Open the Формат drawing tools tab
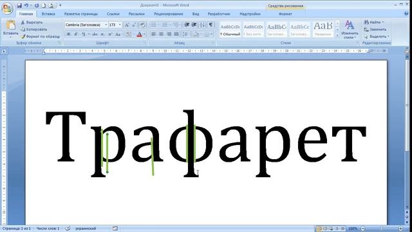 pyautogui.click(x=285, y=14)
